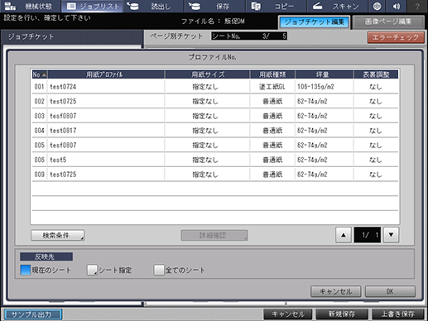
Task: Open the 検索条件 search conditions button
Action: 57,235
